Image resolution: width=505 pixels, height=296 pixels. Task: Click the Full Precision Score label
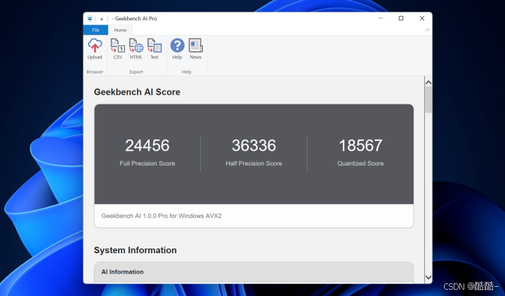[x=147, y=163]
